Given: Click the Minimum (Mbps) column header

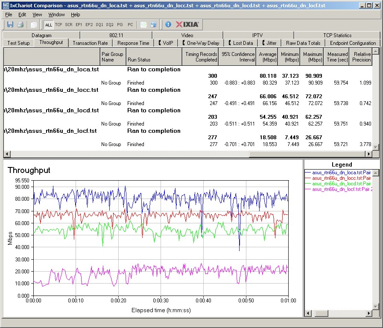Looking at the screenshot, I should click(289, 57).
